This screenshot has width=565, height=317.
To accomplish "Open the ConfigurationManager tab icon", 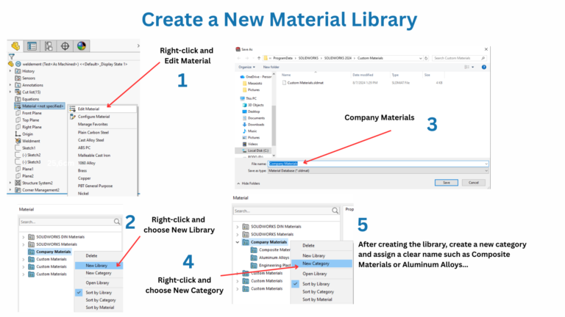I will (x=49, y=46).
